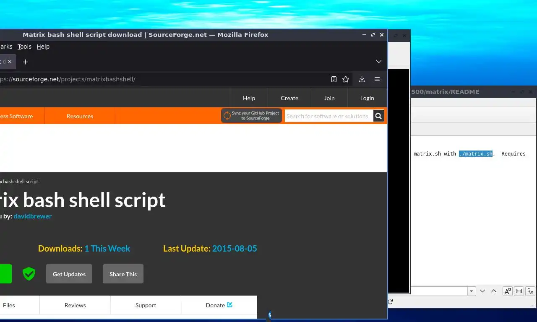Click Sync your GitHub Project button
537x322 pixels.
[x=251, y=116]
